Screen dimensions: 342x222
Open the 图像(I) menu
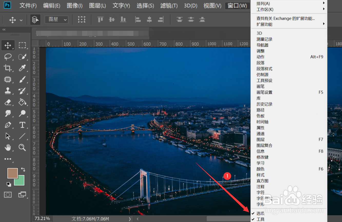tap(75, 5)
